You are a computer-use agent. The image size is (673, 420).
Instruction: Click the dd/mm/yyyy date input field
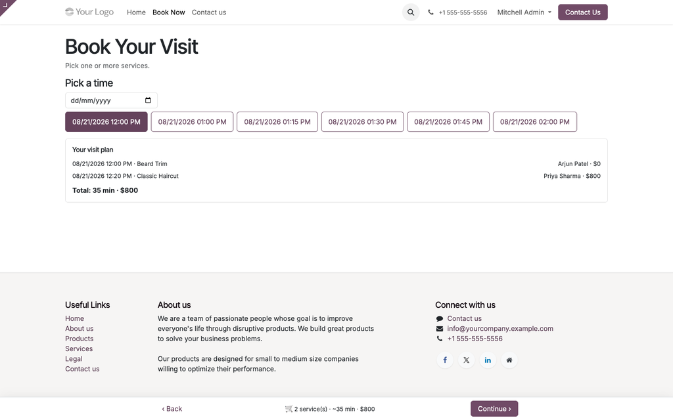(x=111, y=100)
